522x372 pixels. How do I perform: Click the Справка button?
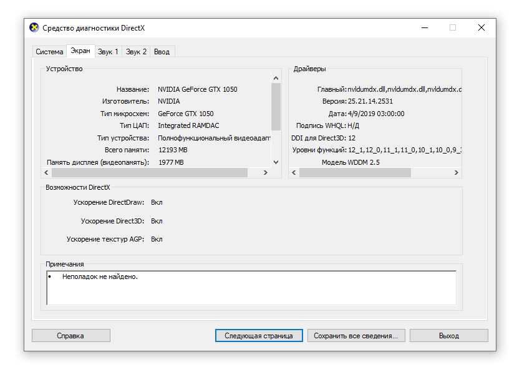[71, 335]
